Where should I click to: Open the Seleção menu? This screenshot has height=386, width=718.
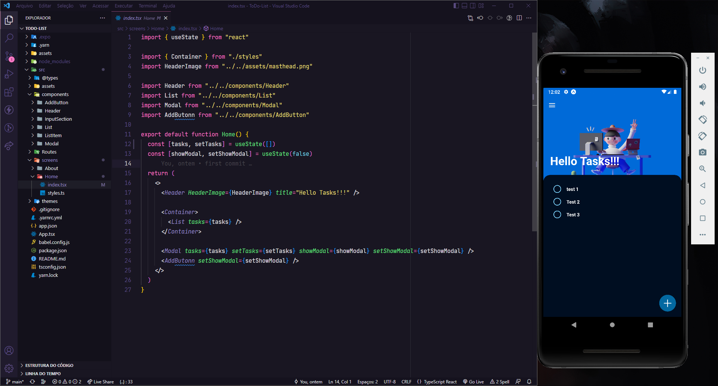[65, 6]
